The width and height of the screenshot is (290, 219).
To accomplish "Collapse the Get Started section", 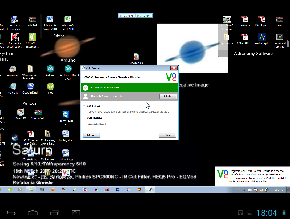I will click(x=84, y=106).
